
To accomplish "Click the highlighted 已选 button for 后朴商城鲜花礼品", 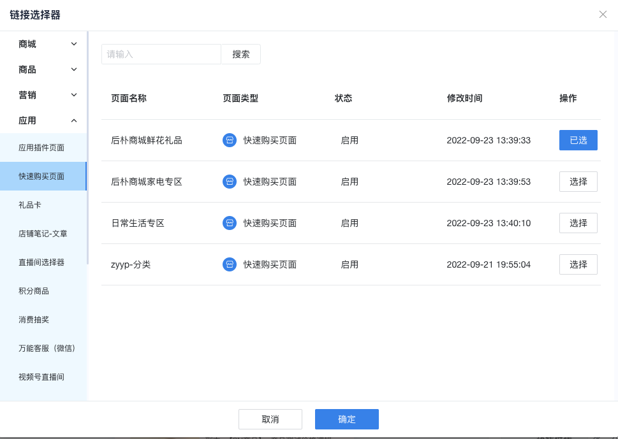I will pyautogui.click(x=578, y=140).
